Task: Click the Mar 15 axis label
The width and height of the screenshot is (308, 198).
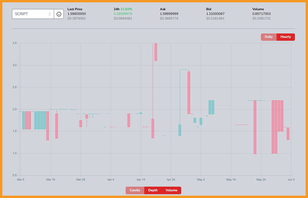Action: (x=51, y=180)
